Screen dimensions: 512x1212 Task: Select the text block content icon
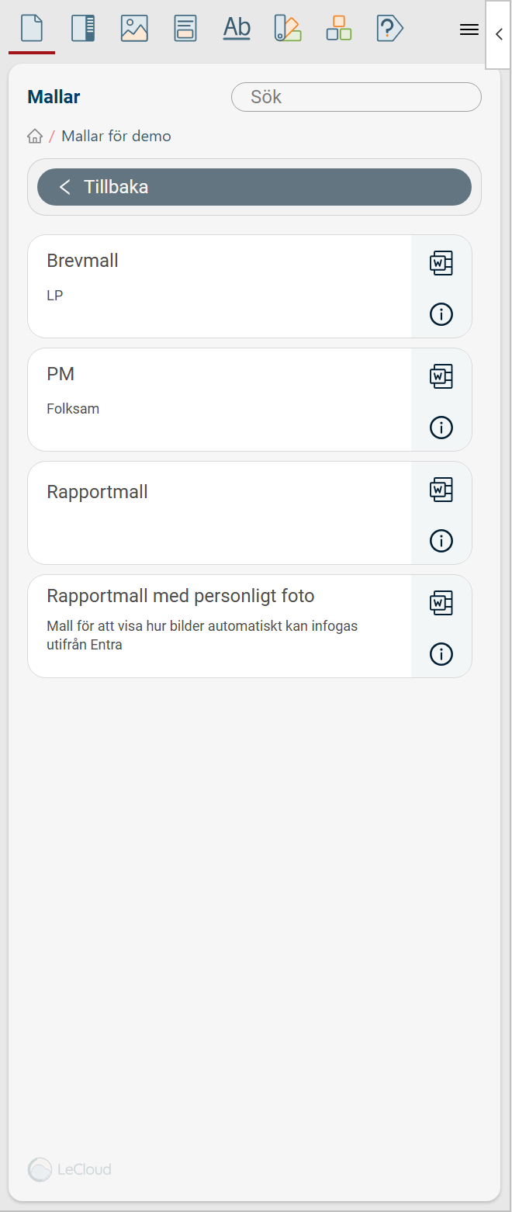[x=185, y=29]
